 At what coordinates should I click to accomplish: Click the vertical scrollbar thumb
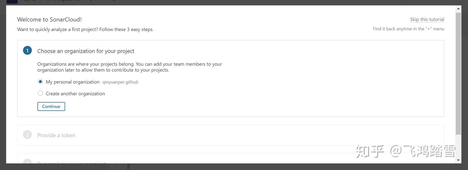click(458, 74)
